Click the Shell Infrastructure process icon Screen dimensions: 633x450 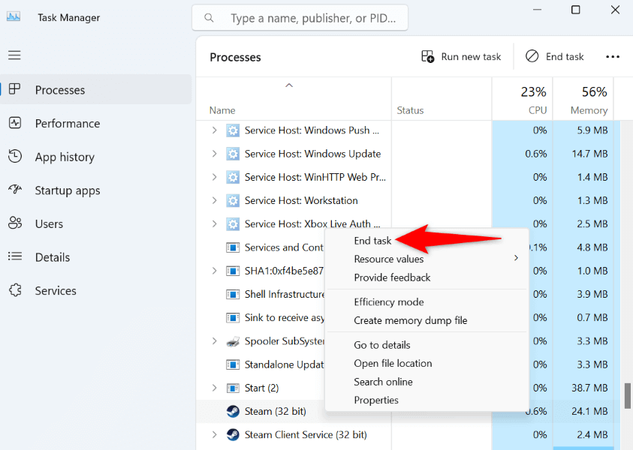pos(233,294)
